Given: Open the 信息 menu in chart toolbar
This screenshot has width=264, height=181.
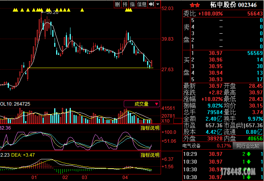Looking at the screenshot, I should pos(142,4).
